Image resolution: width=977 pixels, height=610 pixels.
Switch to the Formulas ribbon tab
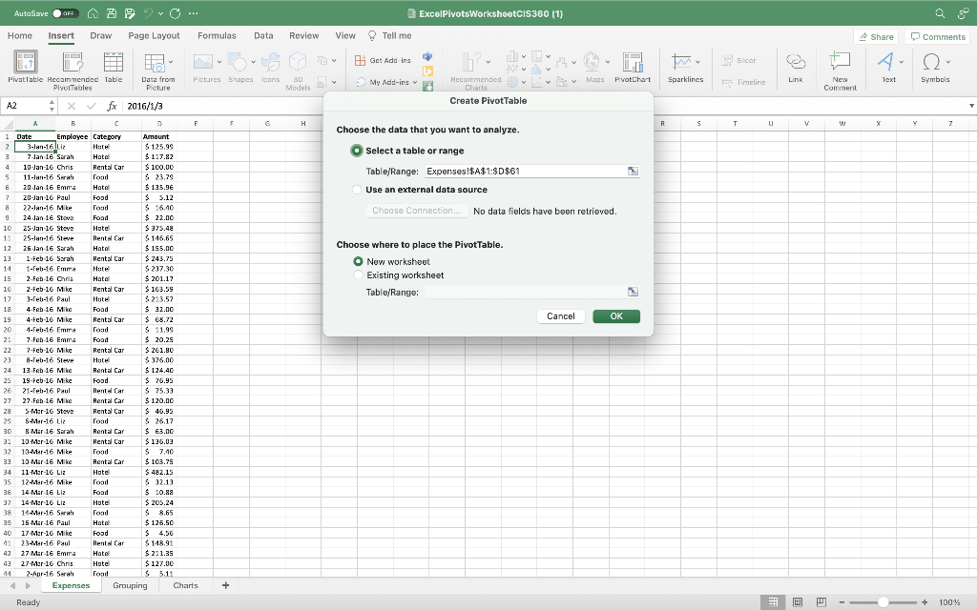217,34
